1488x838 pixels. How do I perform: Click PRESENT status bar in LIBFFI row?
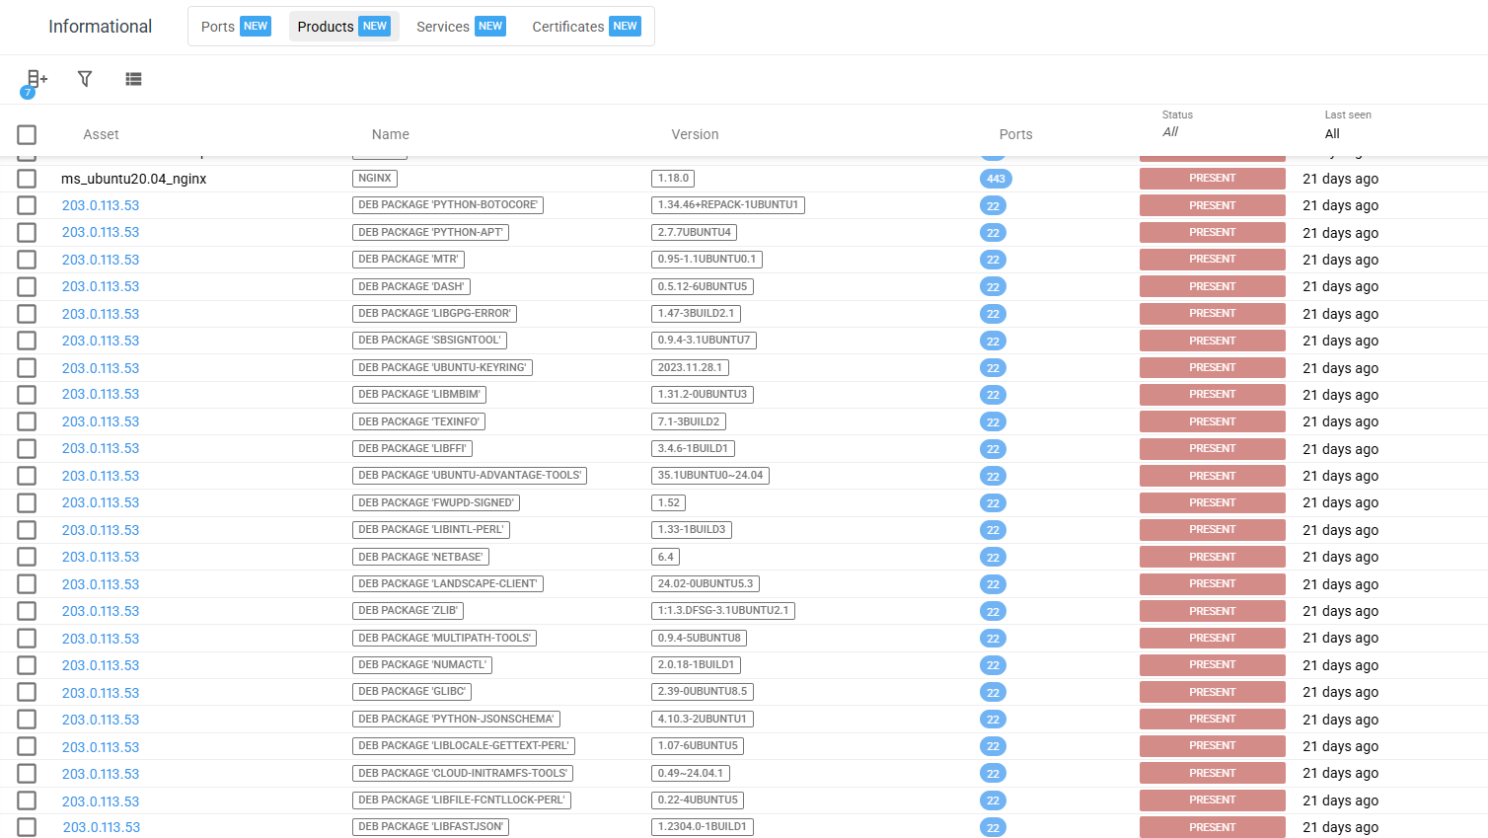tap(1212, 449)
